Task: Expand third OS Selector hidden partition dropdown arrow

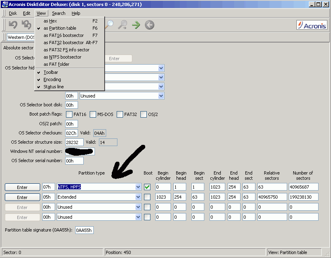Action: tap(161, 87)
